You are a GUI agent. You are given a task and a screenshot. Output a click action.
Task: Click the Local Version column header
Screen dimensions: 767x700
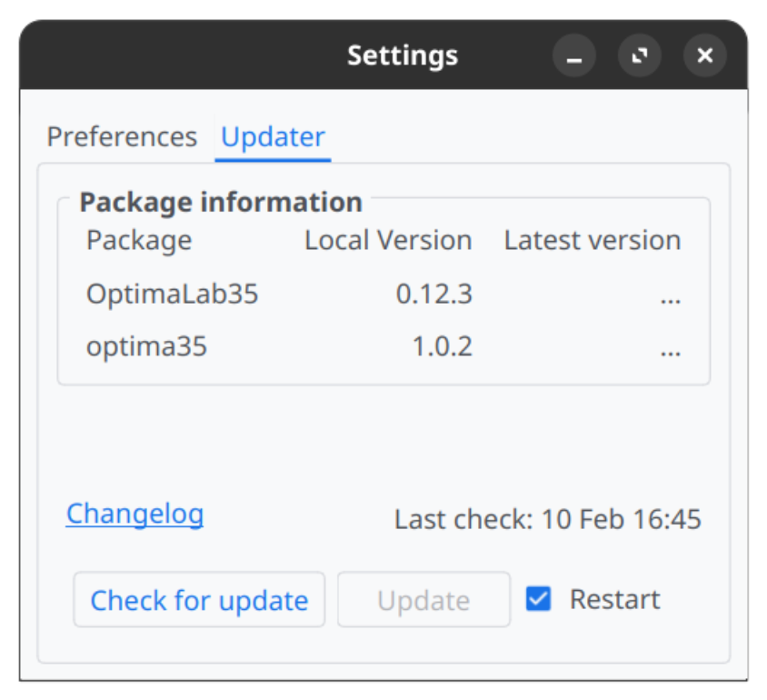(x=388, y=241)
